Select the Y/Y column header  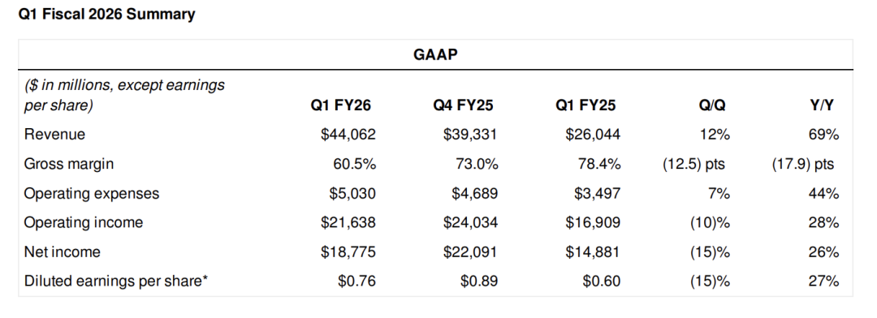point(821,105)
